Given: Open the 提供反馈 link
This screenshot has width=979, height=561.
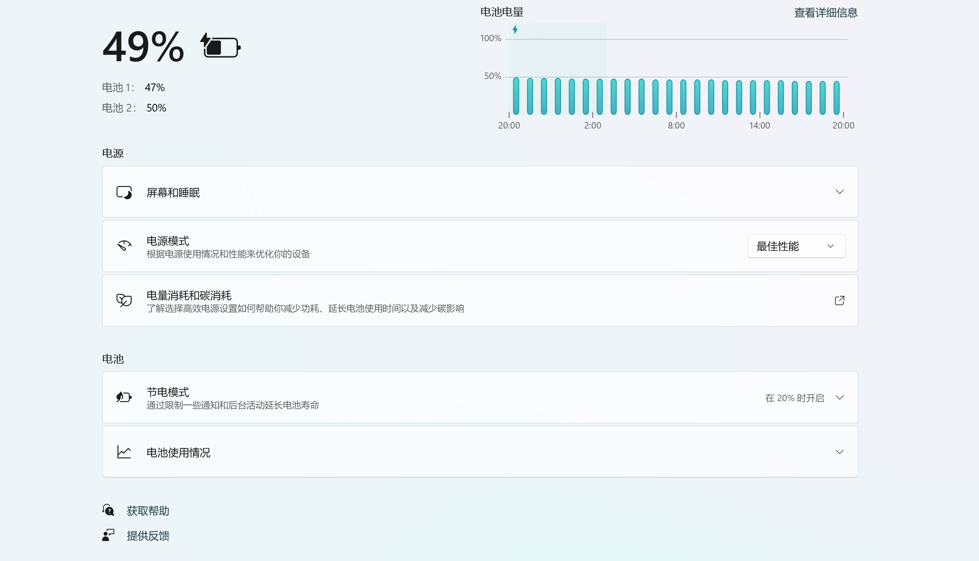Looking at the screenshot, I should (x=148, y=536).
